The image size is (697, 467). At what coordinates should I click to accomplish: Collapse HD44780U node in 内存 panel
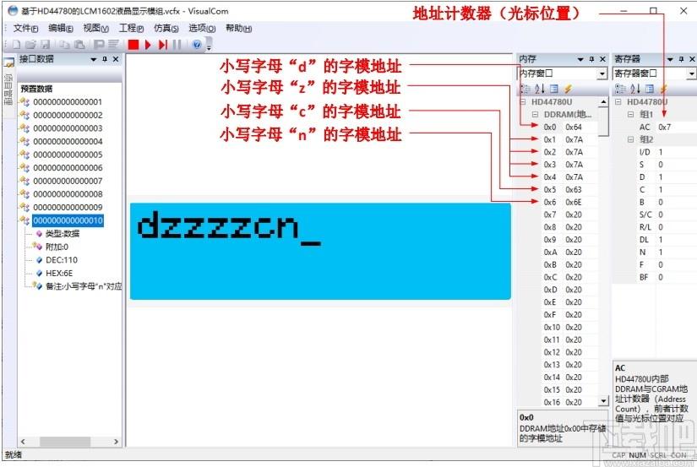pos(523,101)
